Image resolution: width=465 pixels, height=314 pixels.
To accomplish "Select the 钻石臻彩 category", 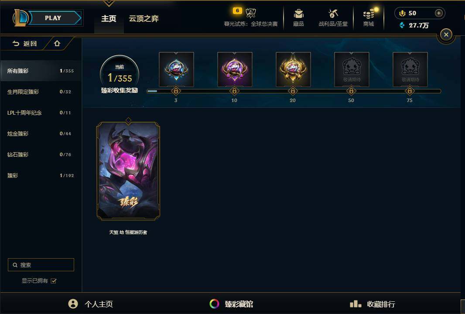I will point(41,154).
